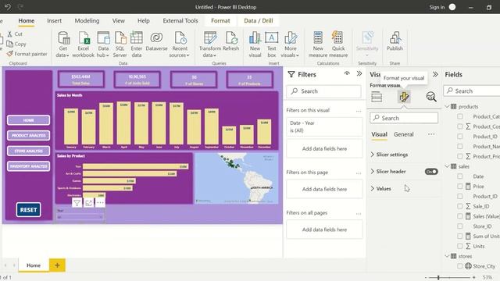Screen dimensions: 500x281
Task: Open slicer more options ellipsis
Action: point(100,203)
